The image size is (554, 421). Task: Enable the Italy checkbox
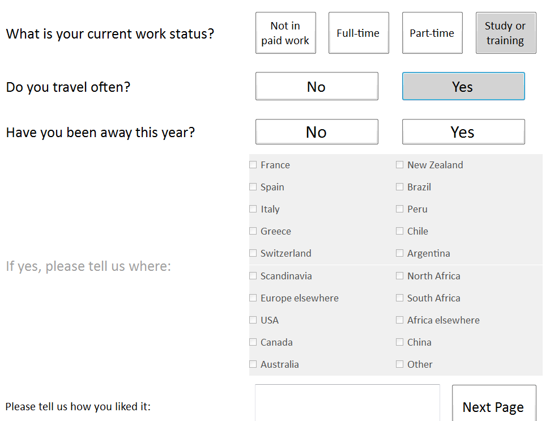pos(253,209)
